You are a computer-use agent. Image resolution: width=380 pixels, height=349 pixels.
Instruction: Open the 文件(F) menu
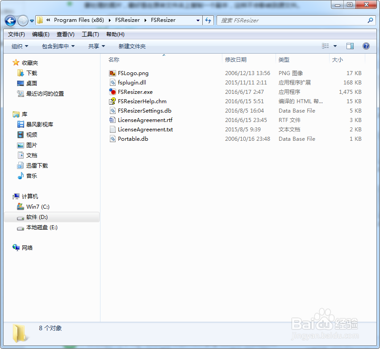(16, 34)
